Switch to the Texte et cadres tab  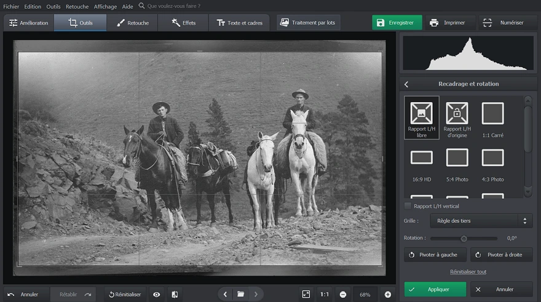coord(239,23)
